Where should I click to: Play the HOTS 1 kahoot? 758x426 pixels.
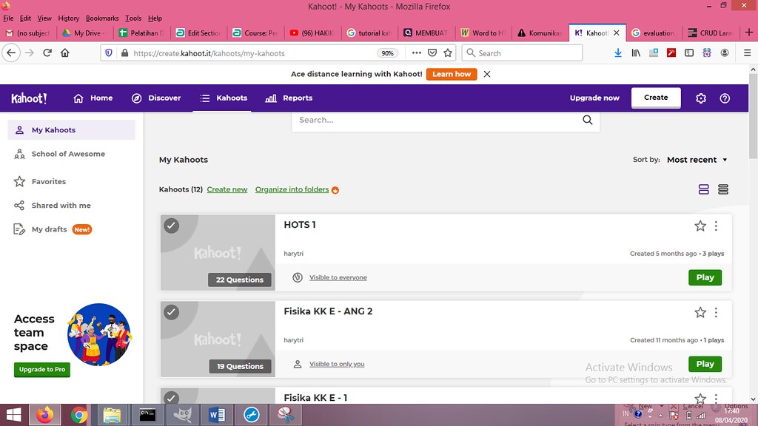pyautogui.click(x=705, y=277)
